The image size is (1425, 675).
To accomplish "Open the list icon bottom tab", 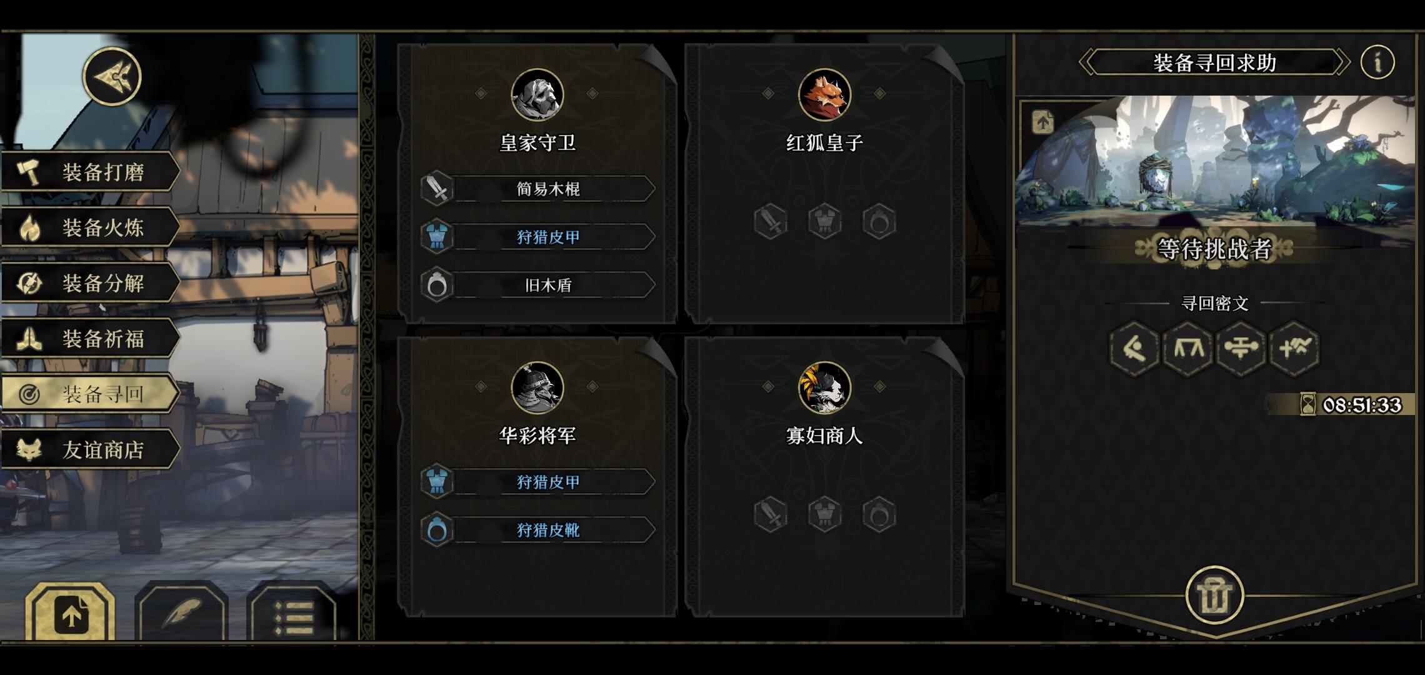I will (x=292, y=614).
